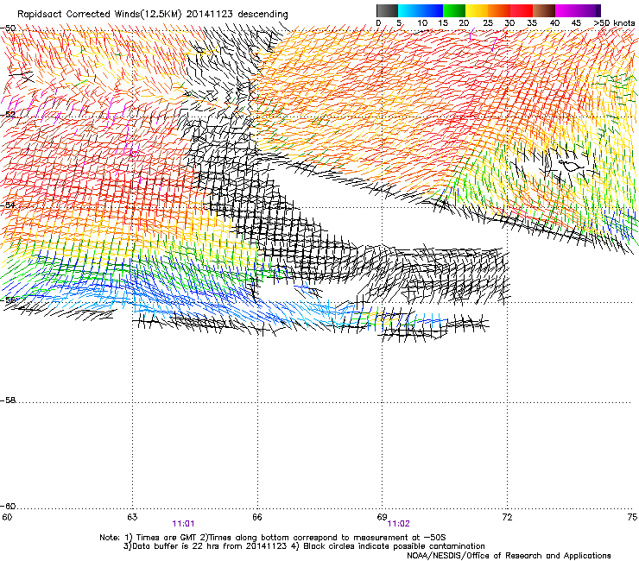This screenshot has height=561, width=639.
Task: Select the green 15-20 knots color bar segment
Action: 454,10
